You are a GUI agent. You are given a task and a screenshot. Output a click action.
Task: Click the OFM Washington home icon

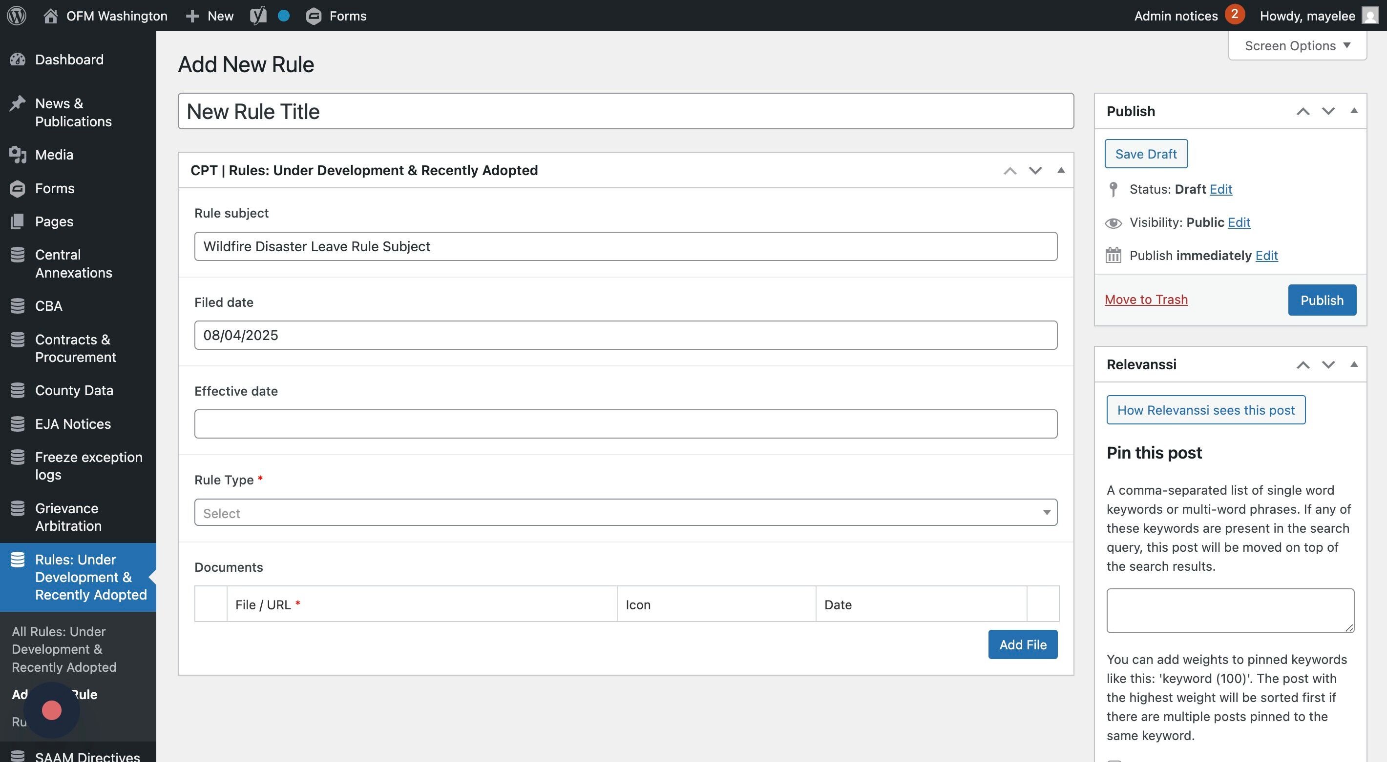[51, 16]
